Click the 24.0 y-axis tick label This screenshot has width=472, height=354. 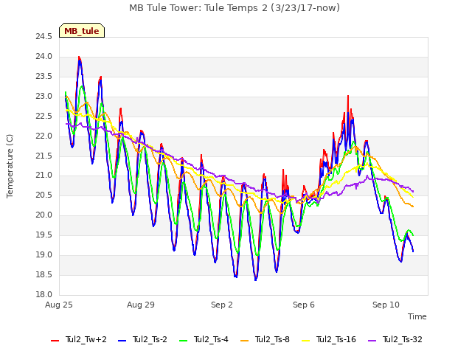(x=44, y=57)
